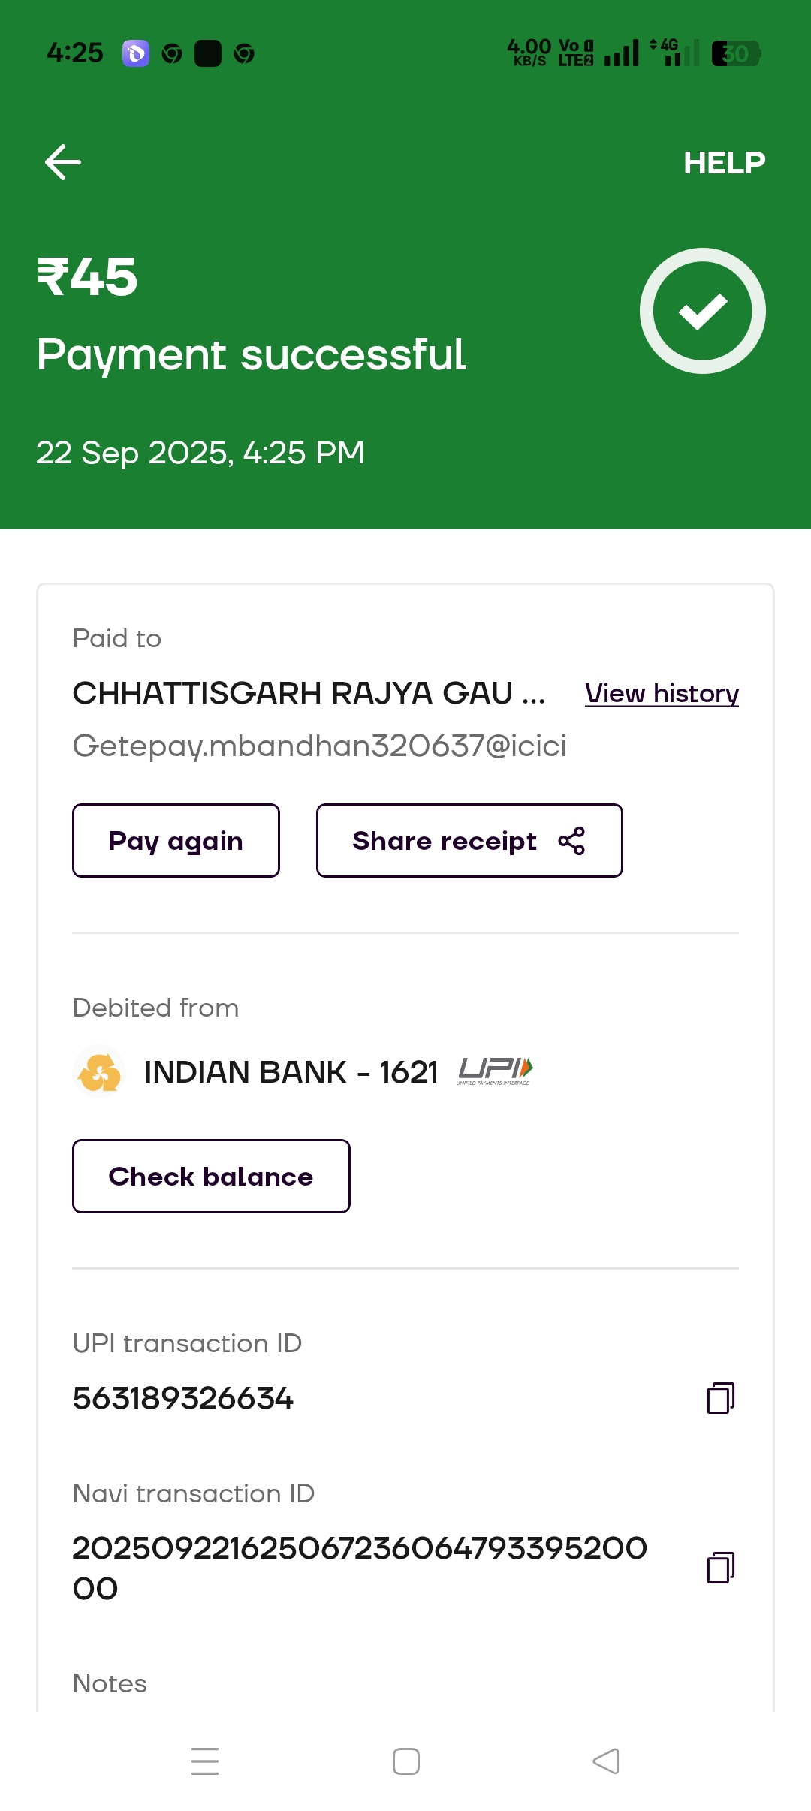
Task: Tap the Indian Bank logo icon
Action: (99, 1071)
